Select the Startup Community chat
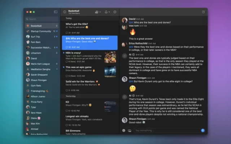Viewport: 231px width, 144px height. (x=40, y=31)
